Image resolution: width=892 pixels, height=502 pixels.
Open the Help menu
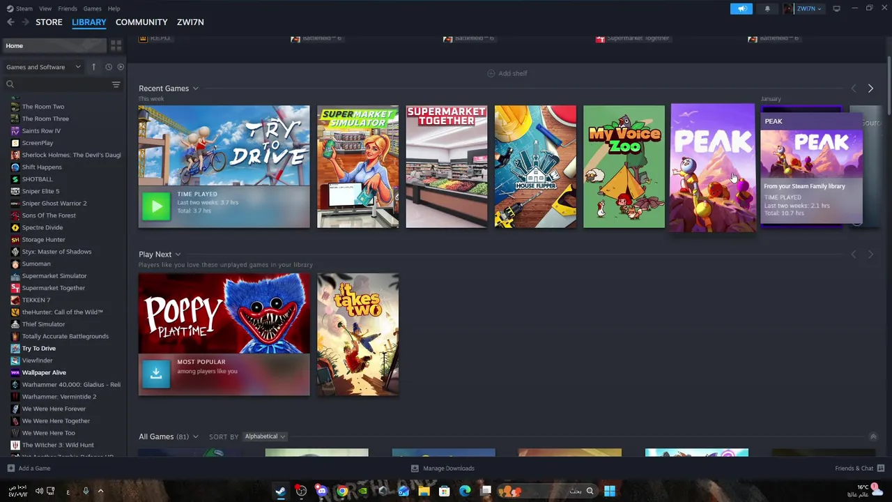point(114,8)
